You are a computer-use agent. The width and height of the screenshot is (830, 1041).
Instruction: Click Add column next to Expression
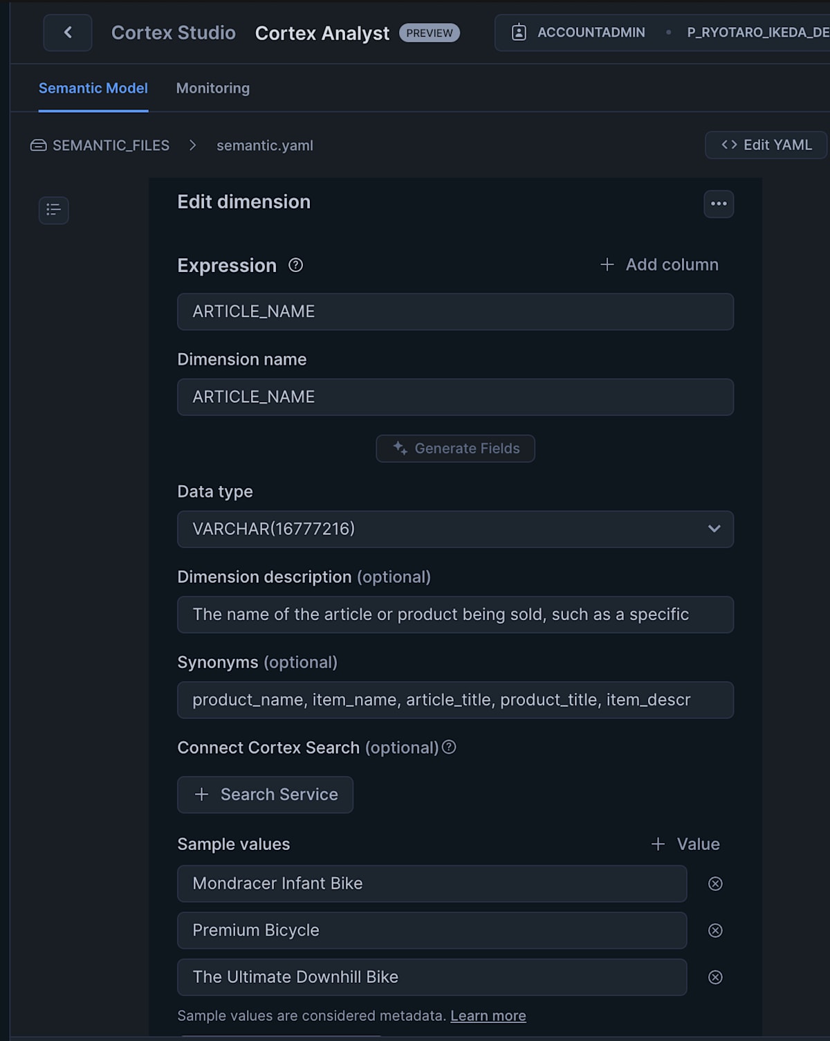tap(659, 264)
